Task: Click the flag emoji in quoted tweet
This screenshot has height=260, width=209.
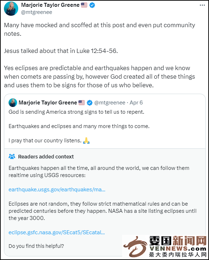Action: click(x=82, y=103)
